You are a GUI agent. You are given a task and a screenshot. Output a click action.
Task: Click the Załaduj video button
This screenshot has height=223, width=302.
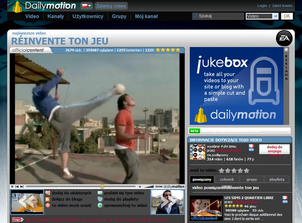111,6
